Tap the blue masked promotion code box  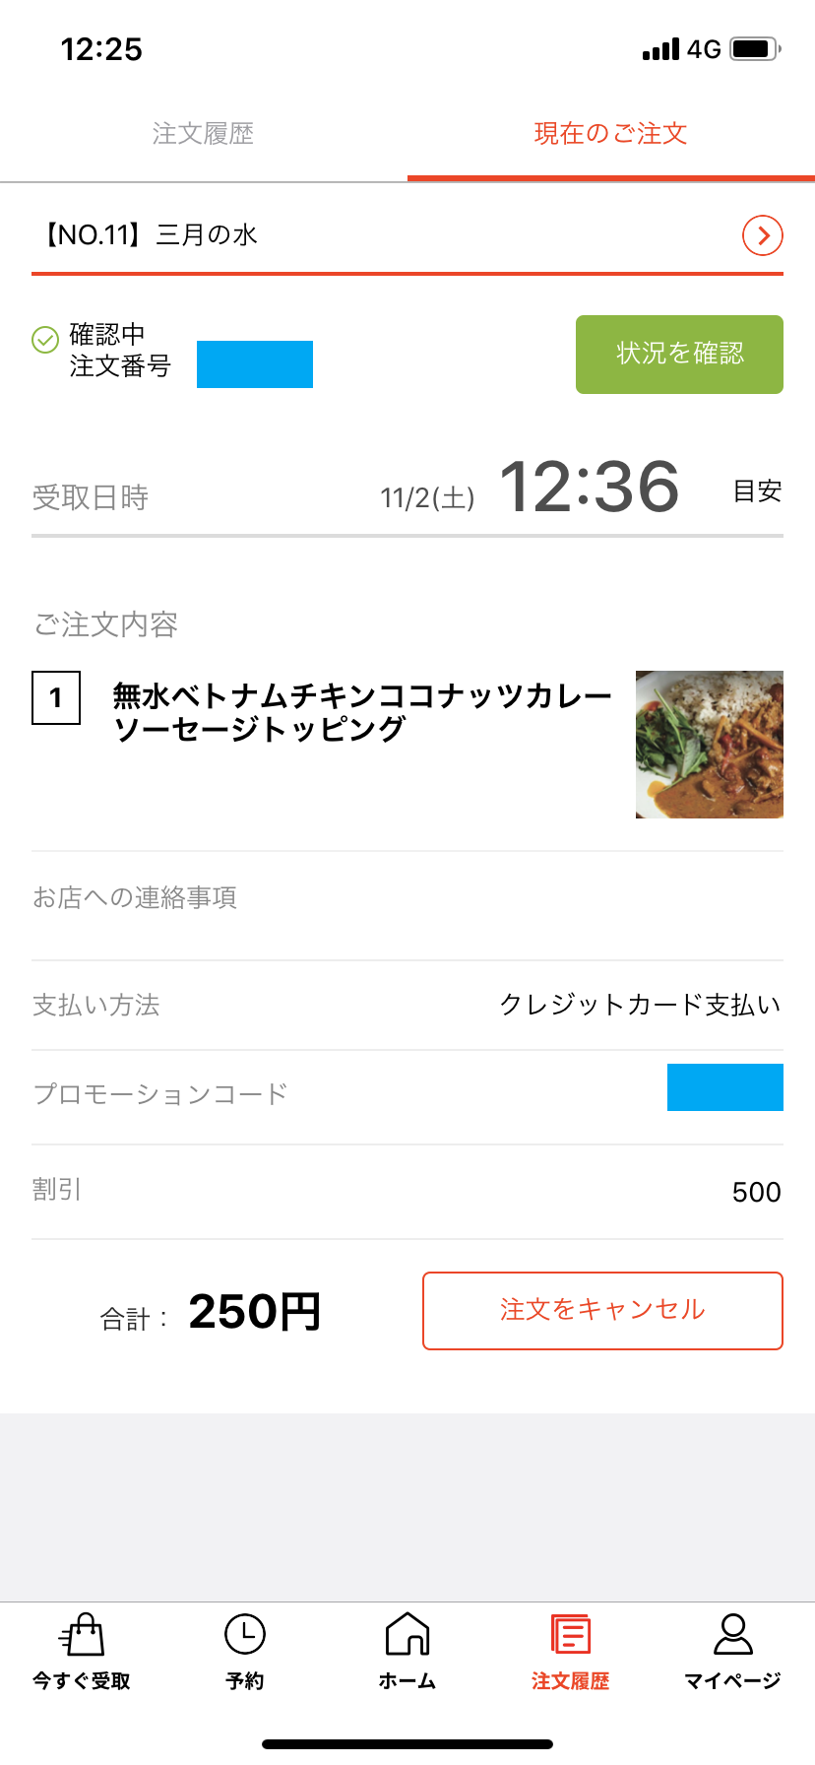pos(724,1087)
